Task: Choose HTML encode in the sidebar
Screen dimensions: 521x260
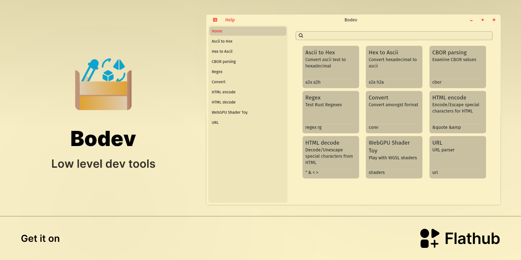Action: 248,92
